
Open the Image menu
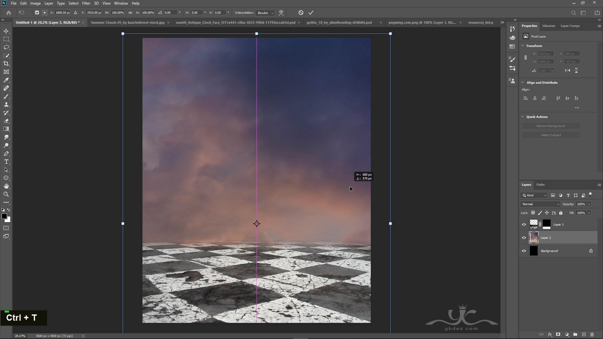35,3
